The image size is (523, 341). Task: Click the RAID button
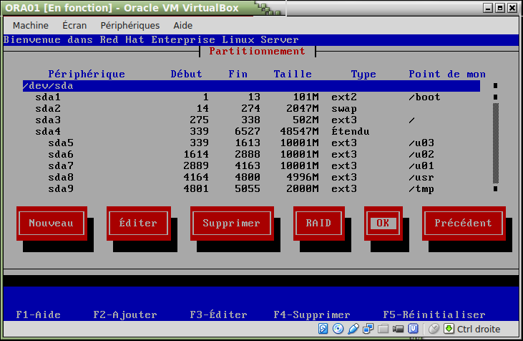pos(319,223)
